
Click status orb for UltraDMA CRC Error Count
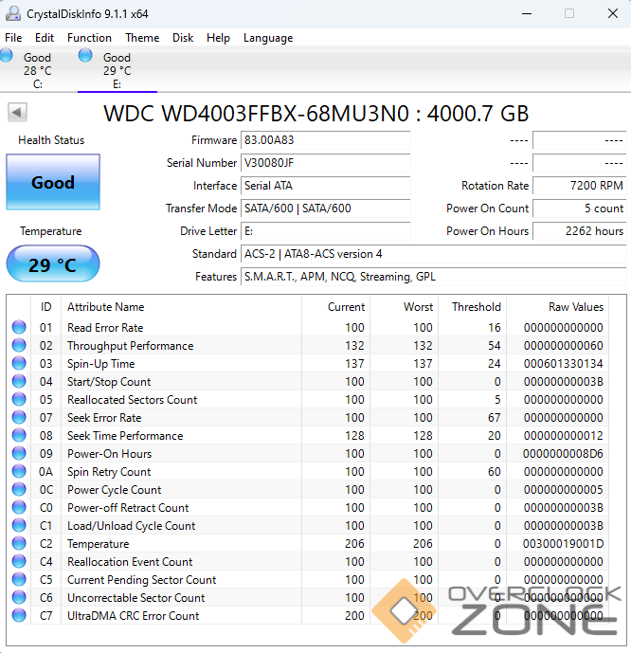pyautogui.click(x=19, y=616)
